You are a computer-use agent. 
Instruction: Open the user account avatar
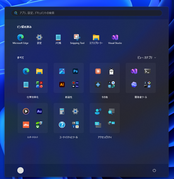point(20,170)
